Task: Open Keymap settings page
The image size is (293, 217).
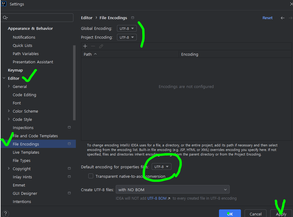Action: [15, 70]
